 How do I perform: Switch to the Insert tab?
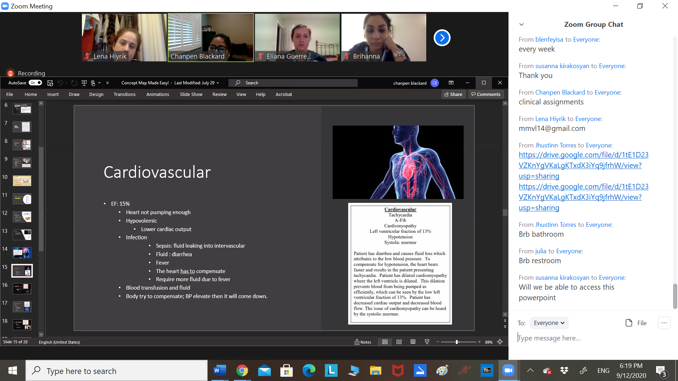tap(53, 94)
